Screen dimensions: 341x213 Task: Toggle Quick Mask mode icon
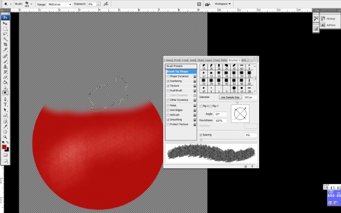click(5, 155)
